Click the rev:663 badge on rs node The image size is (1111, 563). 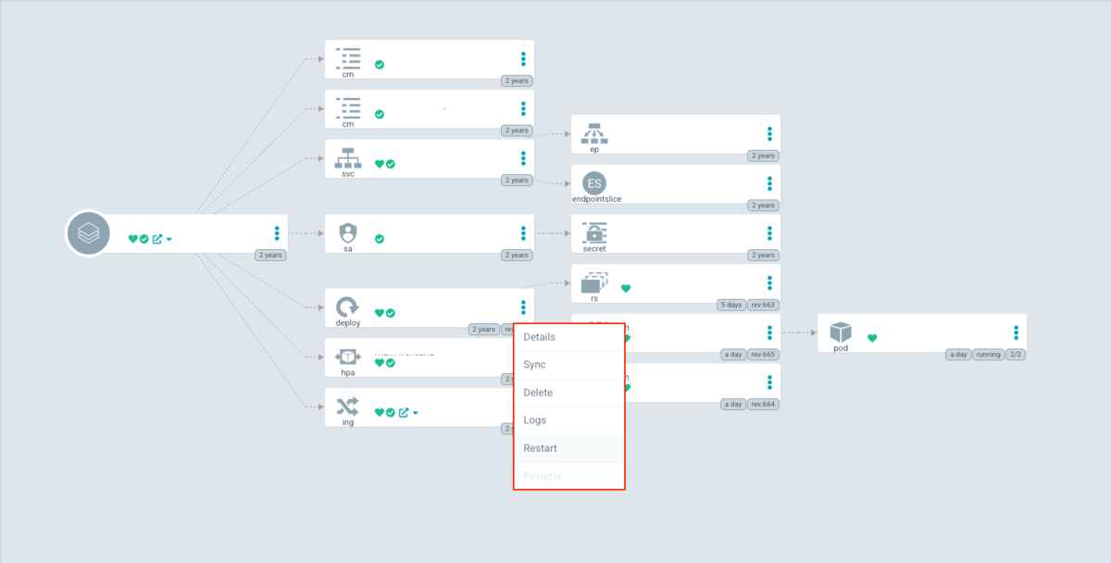(x=763, y=305)
